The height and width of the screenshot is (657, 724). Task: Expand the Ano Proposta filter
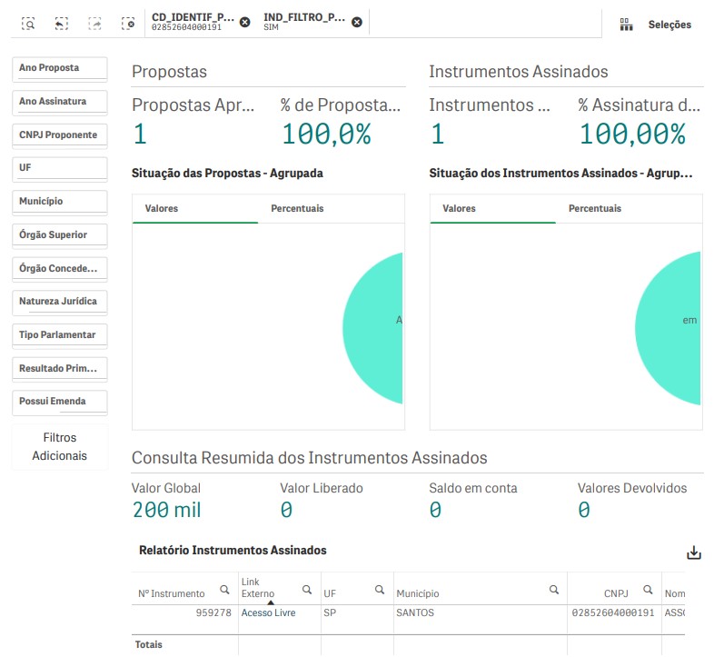60,68
